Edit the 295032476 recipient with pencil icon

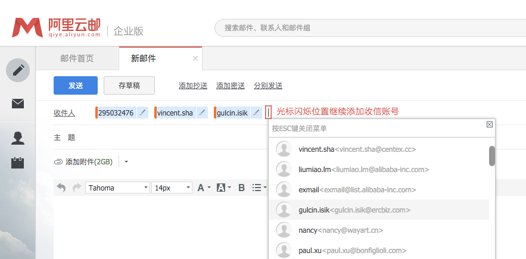pyautogui.click(x=142, y=113)
